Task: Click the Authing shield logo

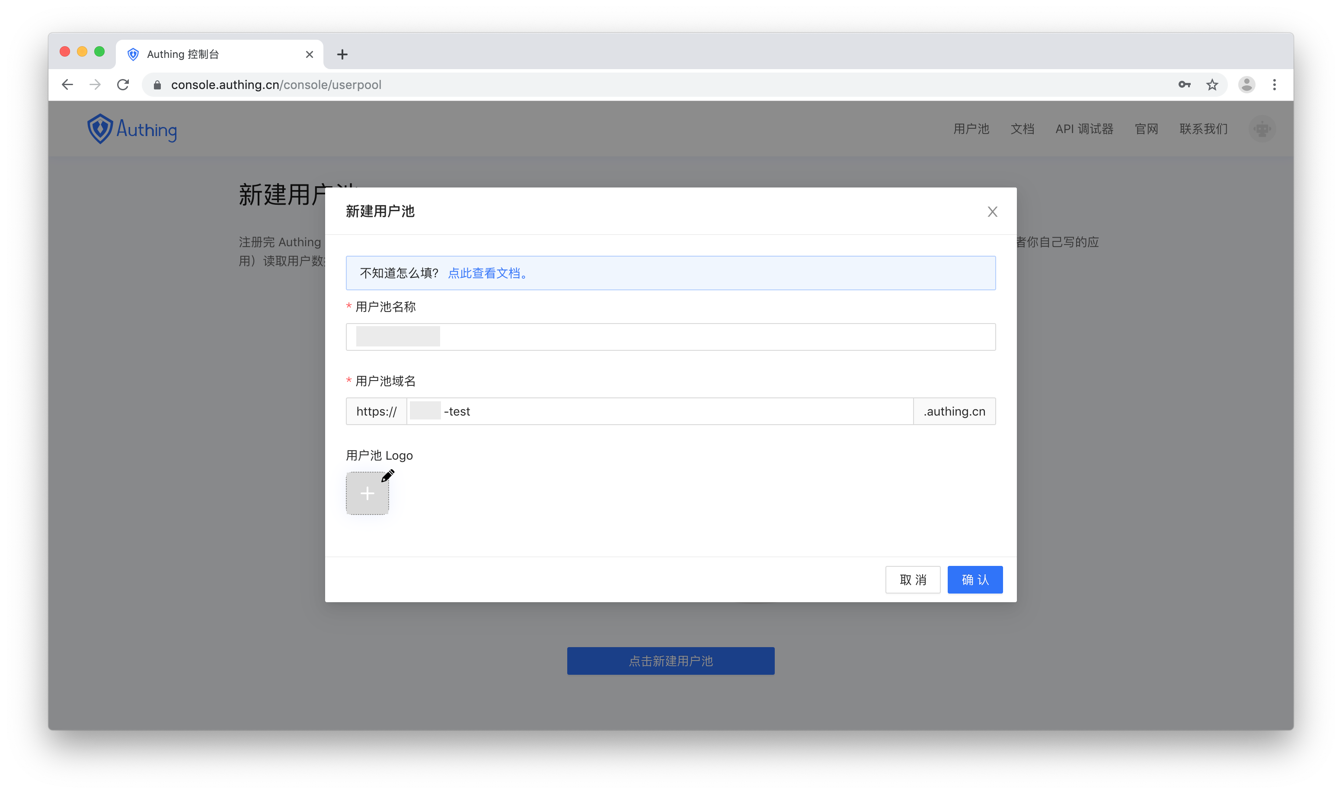Action: click(x=100, y=129)
